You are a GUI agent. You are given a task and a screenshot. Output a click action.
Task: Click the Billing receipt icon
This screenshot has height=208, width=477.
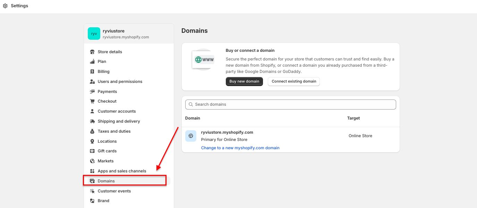coord(92,72)
